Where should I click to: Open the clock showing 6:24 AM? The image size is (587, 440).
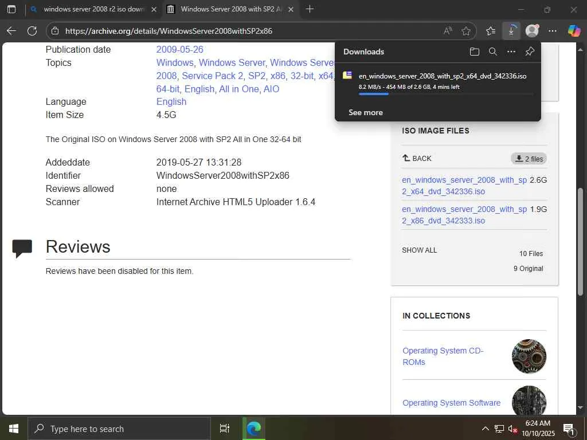point(538,429)
